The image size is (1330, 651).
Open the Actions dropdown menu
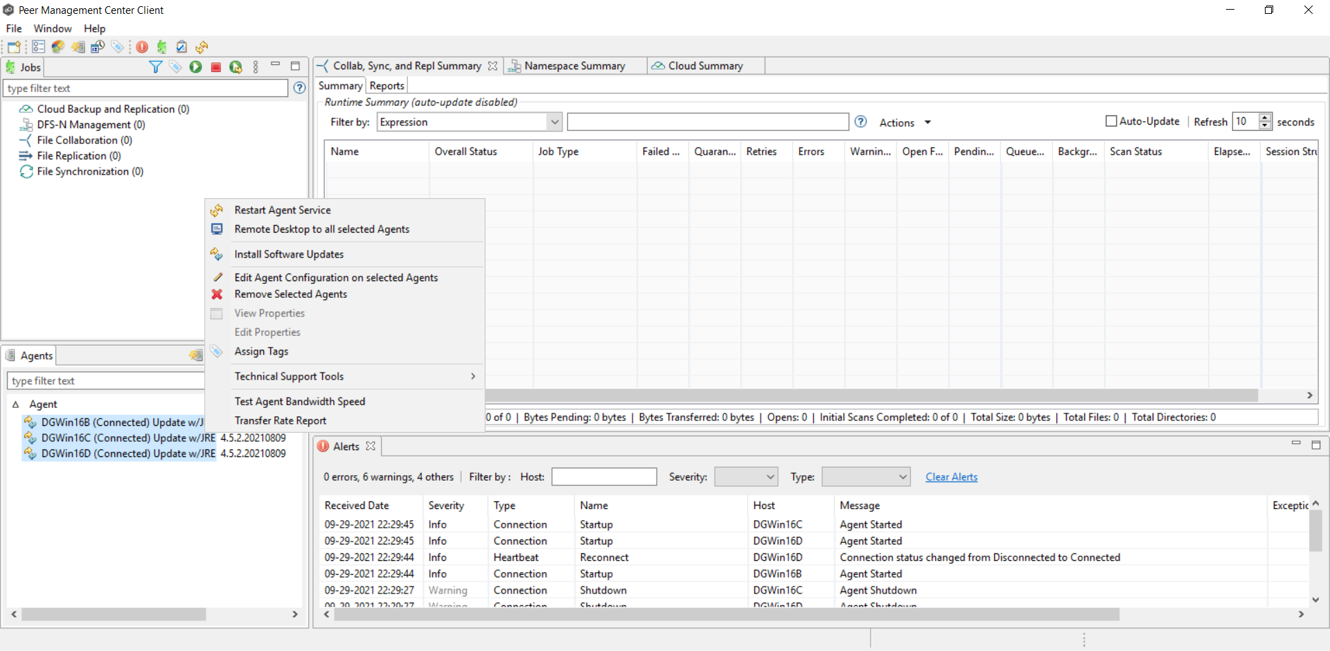tap(905, 123)
